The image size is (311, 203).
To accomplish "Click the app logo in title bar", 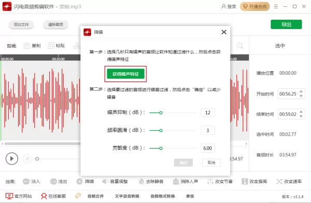I will [7, 7].
